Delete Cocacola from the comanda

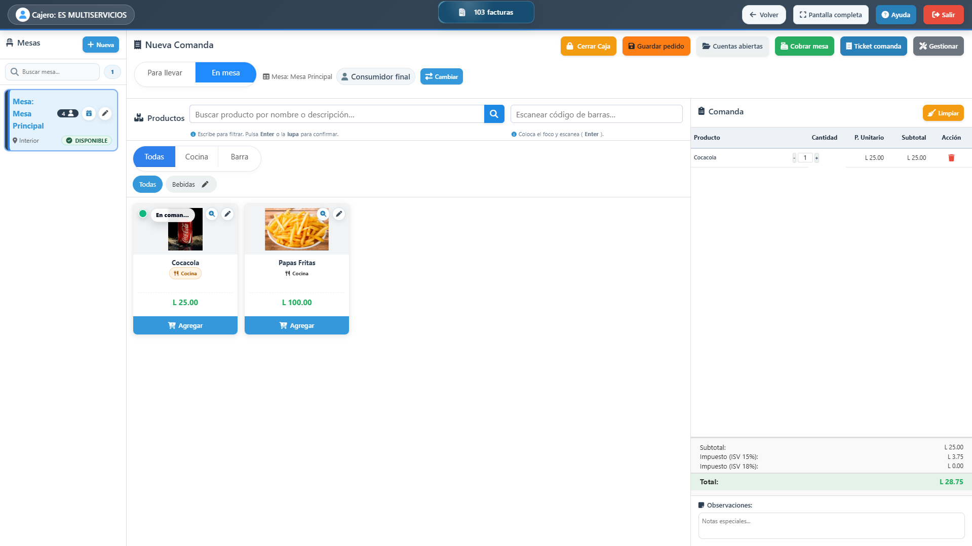pyautogui.click(x=951, y=158)
